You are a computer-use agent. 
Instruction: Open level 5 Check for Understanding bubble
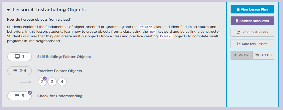[20, 96]
